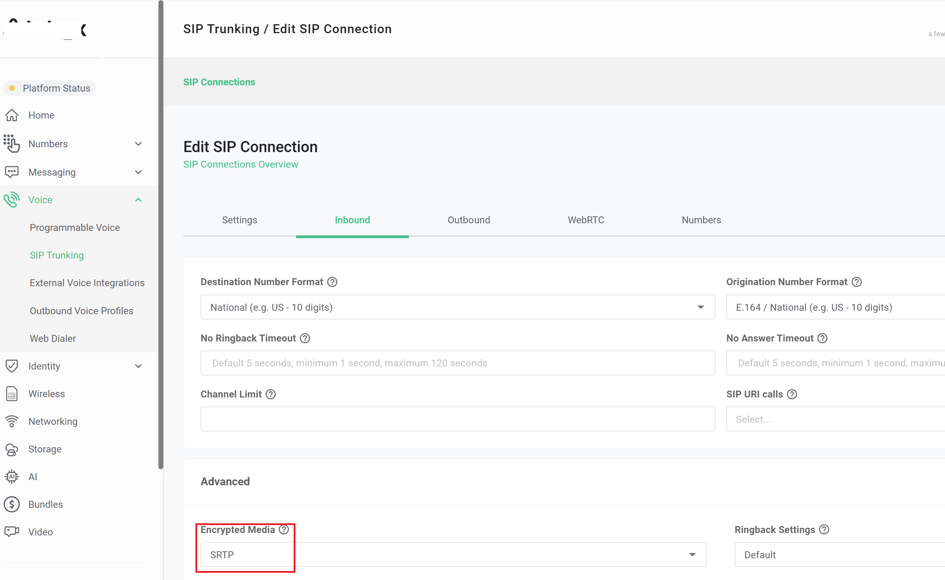Open the Encrypted Media SRTP dropdown arrow
Image resolution: width=945 pixels, height=580 pixels.
click(692, 555)
